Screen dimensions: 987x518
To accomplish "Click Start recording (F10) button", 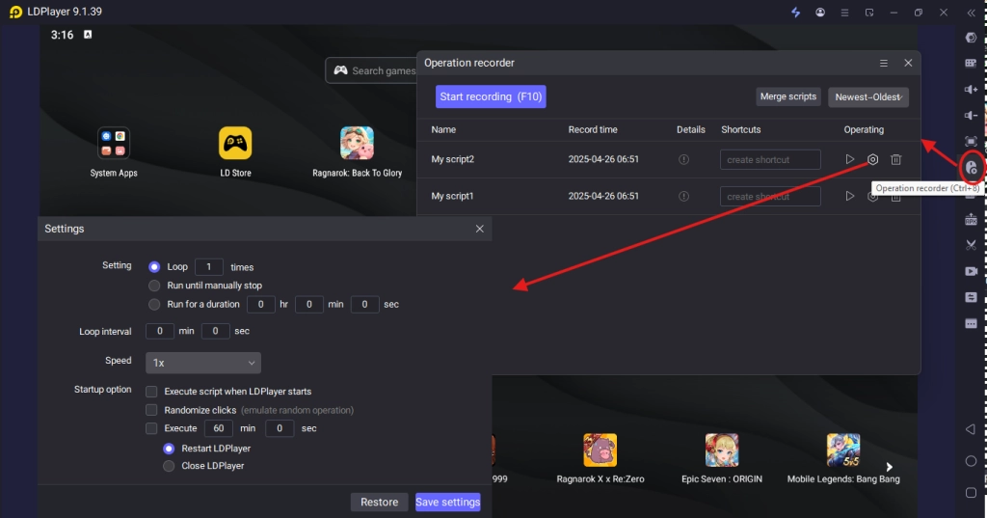I will [491, 96].
